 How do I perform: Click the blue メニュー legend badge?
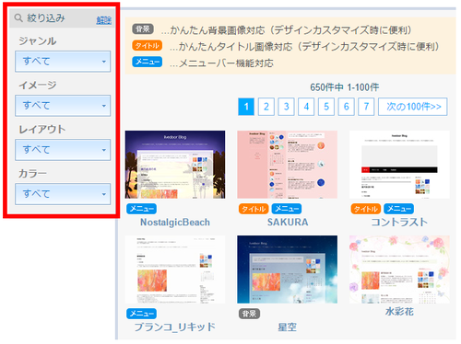pos(148,62)
